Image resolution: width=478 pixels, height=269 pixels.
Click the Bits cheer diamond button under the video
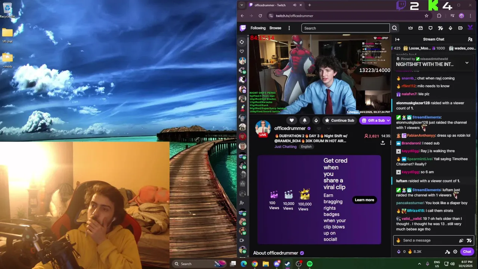[x=316, y=120]
